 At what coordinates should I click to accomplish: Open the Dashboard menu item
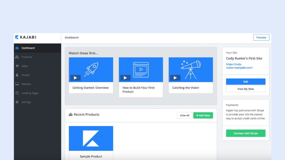(x=37, y=48)
